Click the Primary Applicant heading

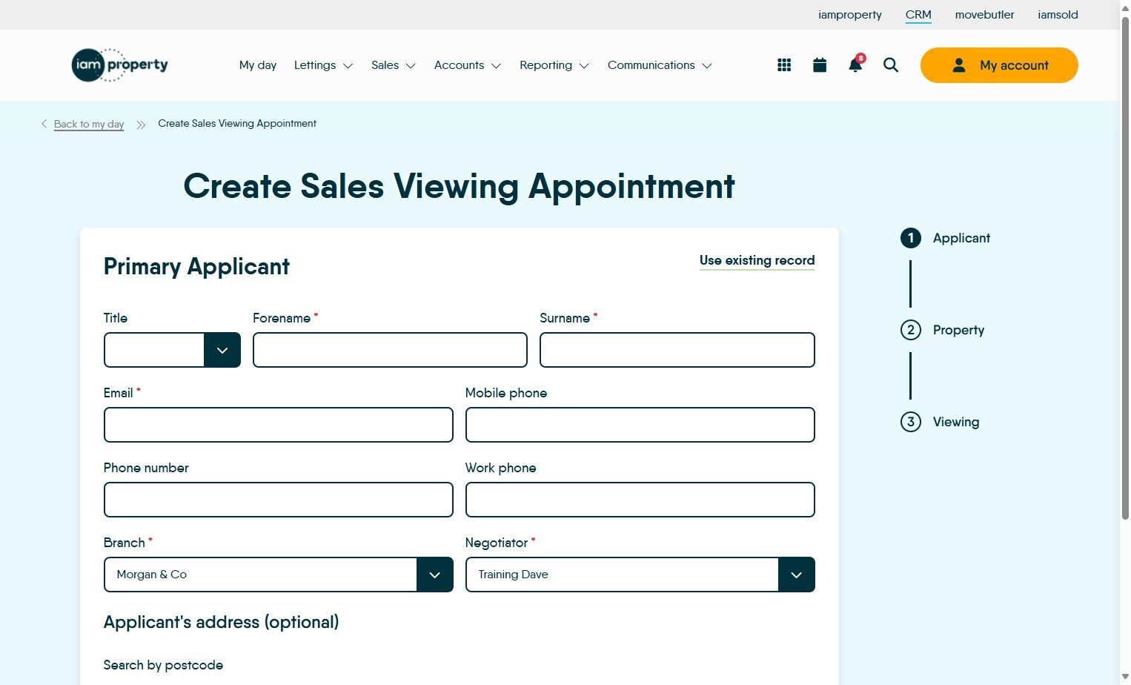click(196, 266)
